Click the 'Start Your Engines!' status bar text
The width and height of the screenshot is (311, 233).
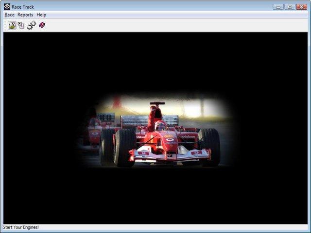pyautogui.click(x=21, y=227)
